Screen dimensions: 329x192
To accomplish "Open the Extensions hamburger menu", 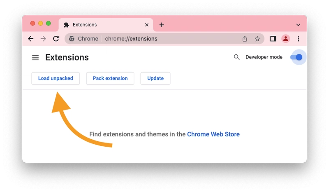I will pos(35,57).
